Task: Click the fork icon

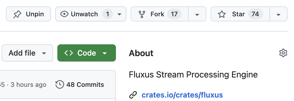Action: [x=142, y=14]
